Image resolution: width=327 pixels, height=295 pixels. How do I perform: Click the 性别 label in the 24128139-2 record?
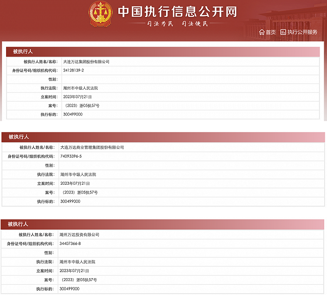pyautogui.click(x=53, y=79)
